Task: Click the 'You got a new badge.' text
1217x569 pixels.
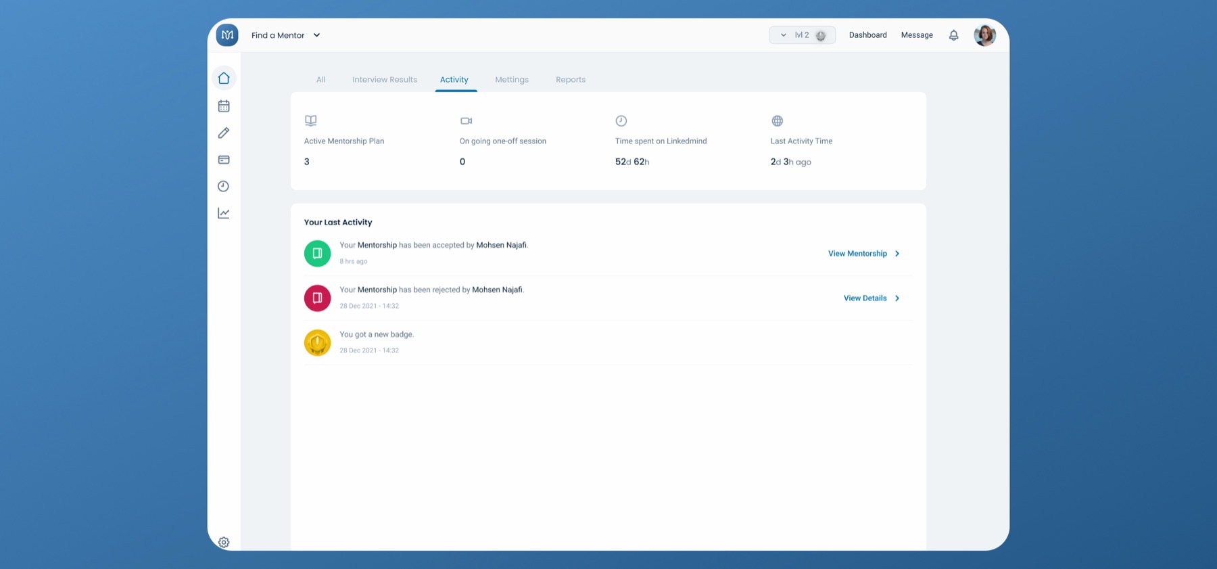Action: tap(377, 335)
